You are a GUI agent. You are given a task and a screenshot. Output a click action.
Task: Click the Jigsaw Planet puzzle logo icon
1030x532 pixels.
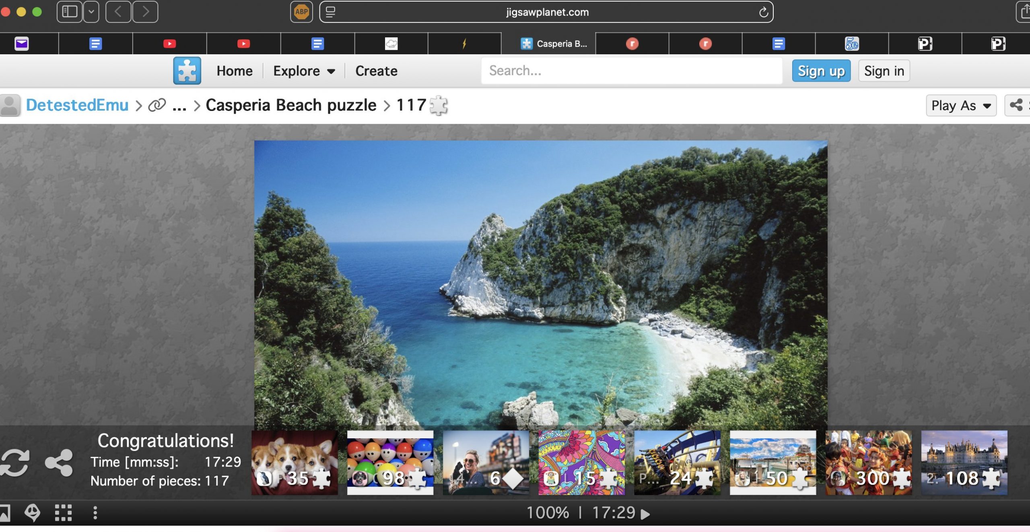tap(187, 71)
